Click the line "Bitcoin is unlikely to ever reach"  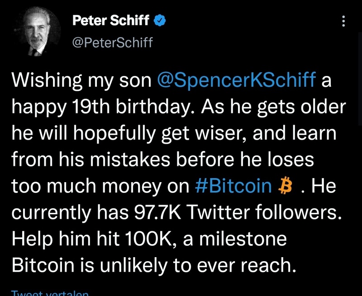(152, 265)
